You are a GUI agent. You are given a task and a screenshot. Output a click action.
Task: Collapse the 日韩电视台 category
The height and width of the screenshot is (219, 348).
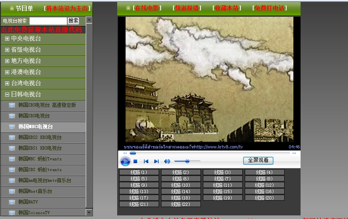point(7,95)
